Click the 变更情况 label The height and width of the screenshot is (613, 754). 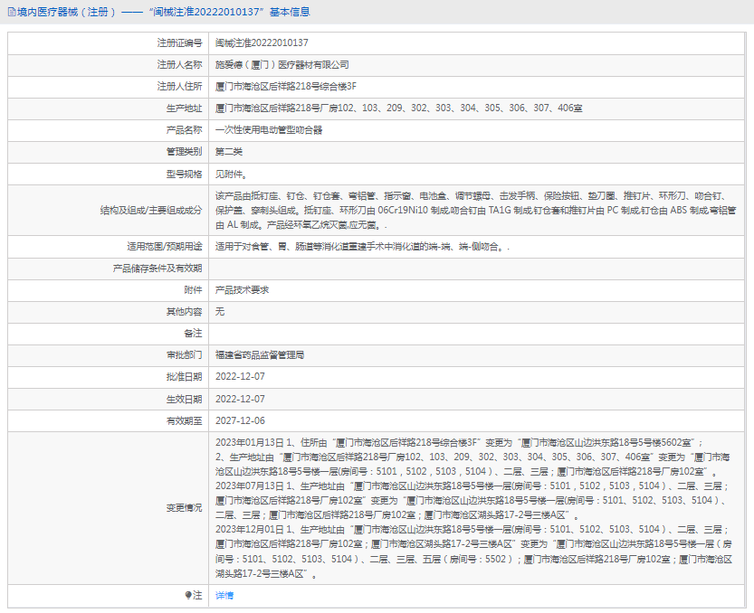[184, 508]
